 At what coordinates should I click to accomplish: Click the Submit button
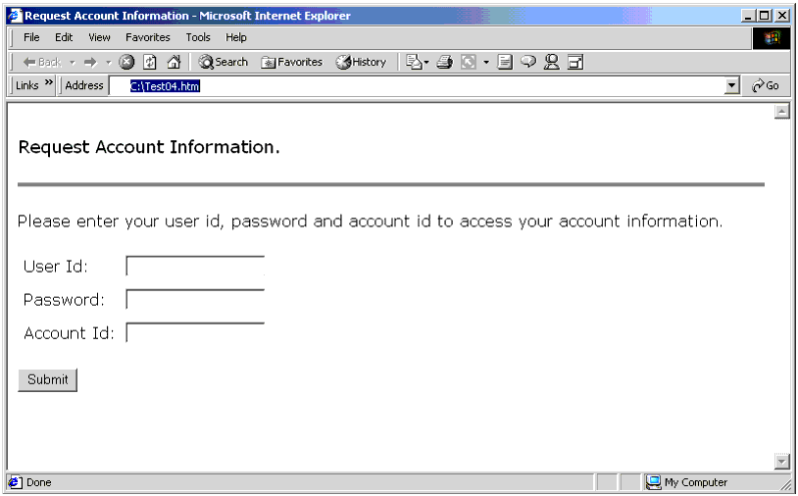click(x=47, y=380)
